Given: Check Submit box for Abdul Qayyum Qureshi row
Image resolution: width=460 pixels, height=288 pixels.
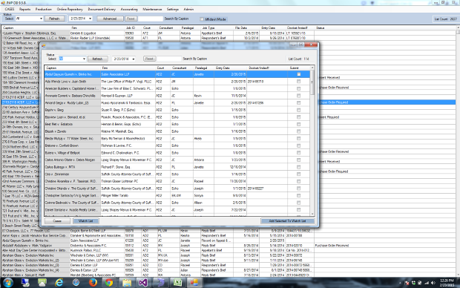Looking at the screenshot, I should point(299,74).
